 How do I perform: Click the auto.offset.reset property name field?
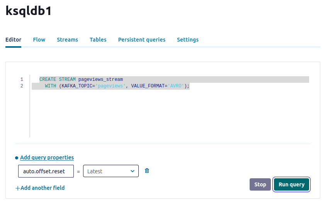click(x=46, y=171)
